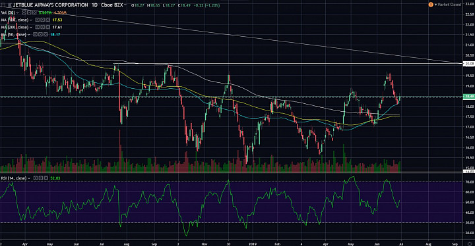Delete the MA (100, close) indicator
The image size is (475, 246).
tap(47, 20)
